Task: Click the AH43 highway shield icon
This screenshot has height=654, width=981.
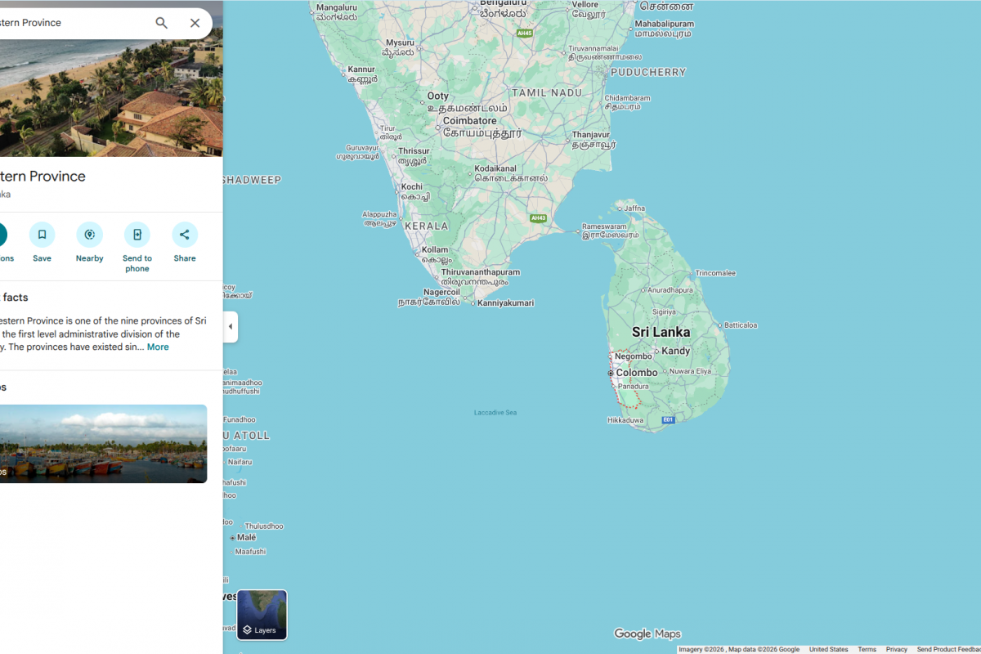Action: point(538,218)
